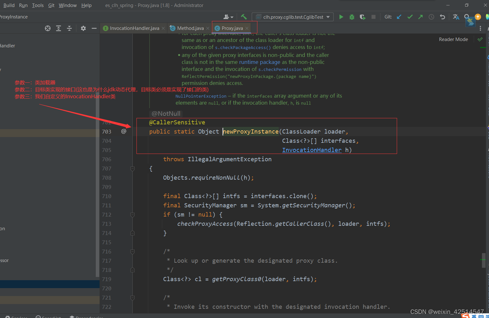Toggle Reader Mode in the editor
Screen dimensions: 489x318
pyautogui.click(x=453, y=39)
